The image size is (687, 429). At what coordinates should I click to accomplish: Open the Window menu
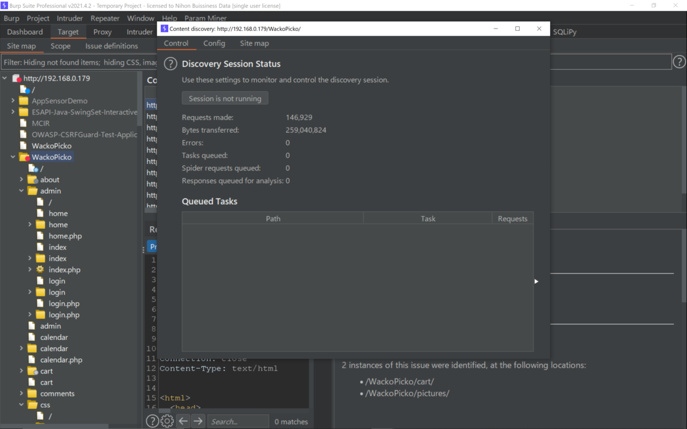140,18
